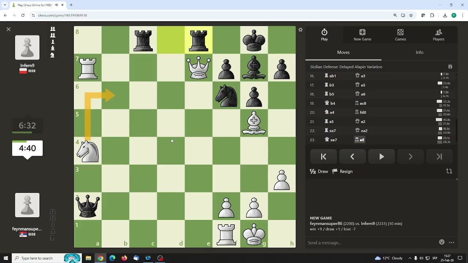Open Infern9 username profile
This screenshot has height=263, width=468.
tap(27, 66)
